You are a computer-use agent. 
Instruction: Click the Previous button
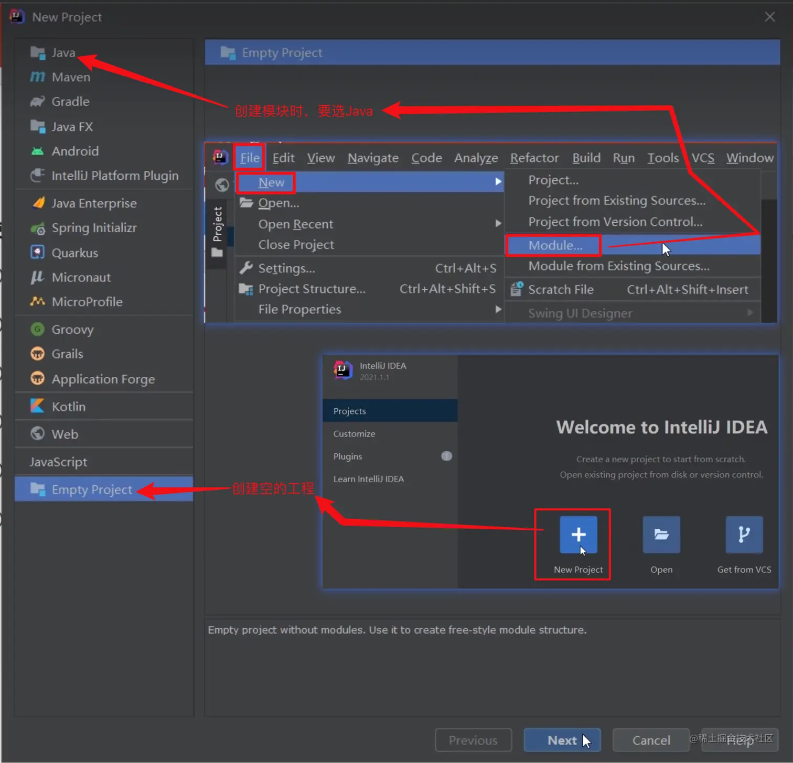click(x=473, y=740)
